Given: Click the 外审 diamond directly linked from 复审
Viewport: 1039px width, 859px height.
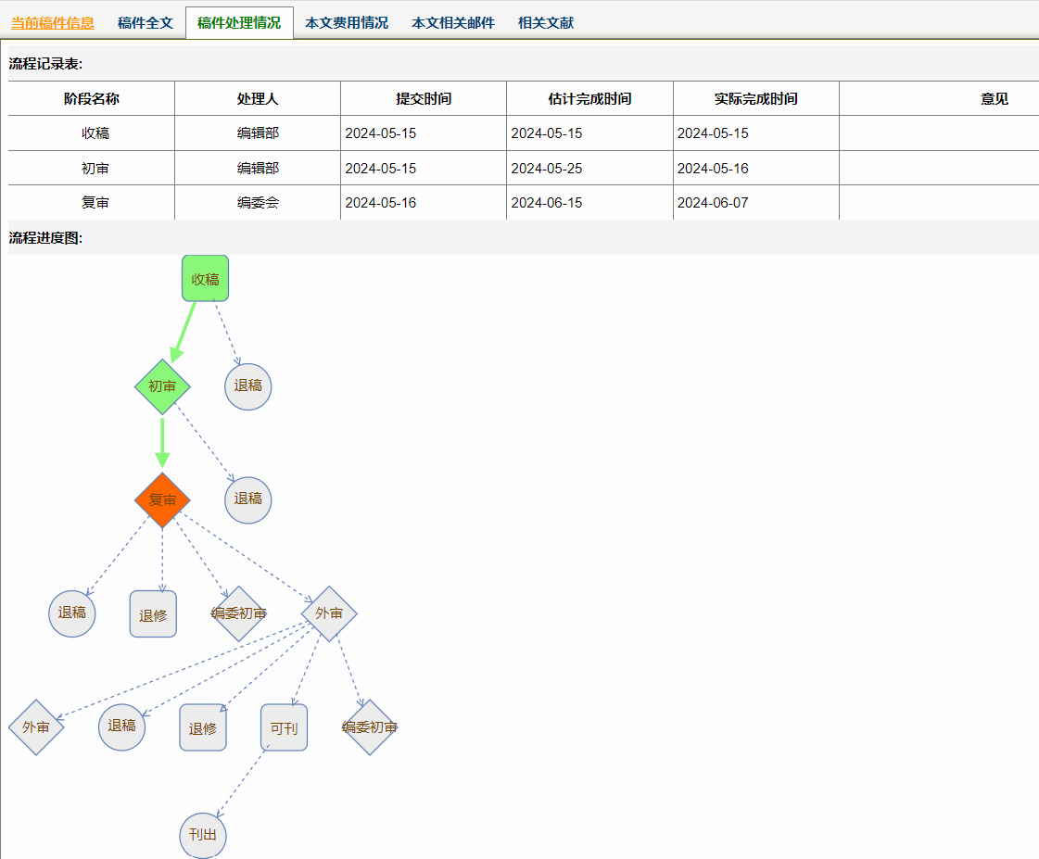Looking at the screenshot, I should click(x=329, y=613).
